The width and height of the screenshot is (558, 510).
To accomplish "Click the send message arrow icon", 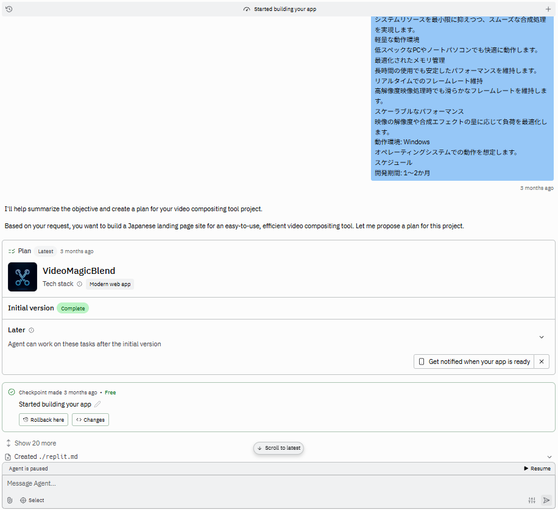I will click(546, 500).
